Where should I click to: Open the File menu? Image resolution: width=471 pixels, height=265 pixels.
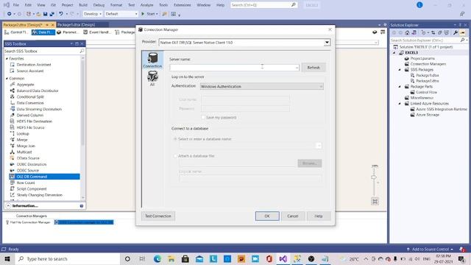coord(16,5)
